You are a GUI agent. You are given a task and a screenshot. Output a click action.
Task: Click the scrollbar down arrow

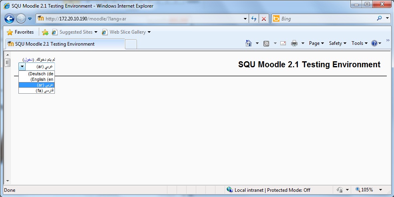[x=7, y=181]
